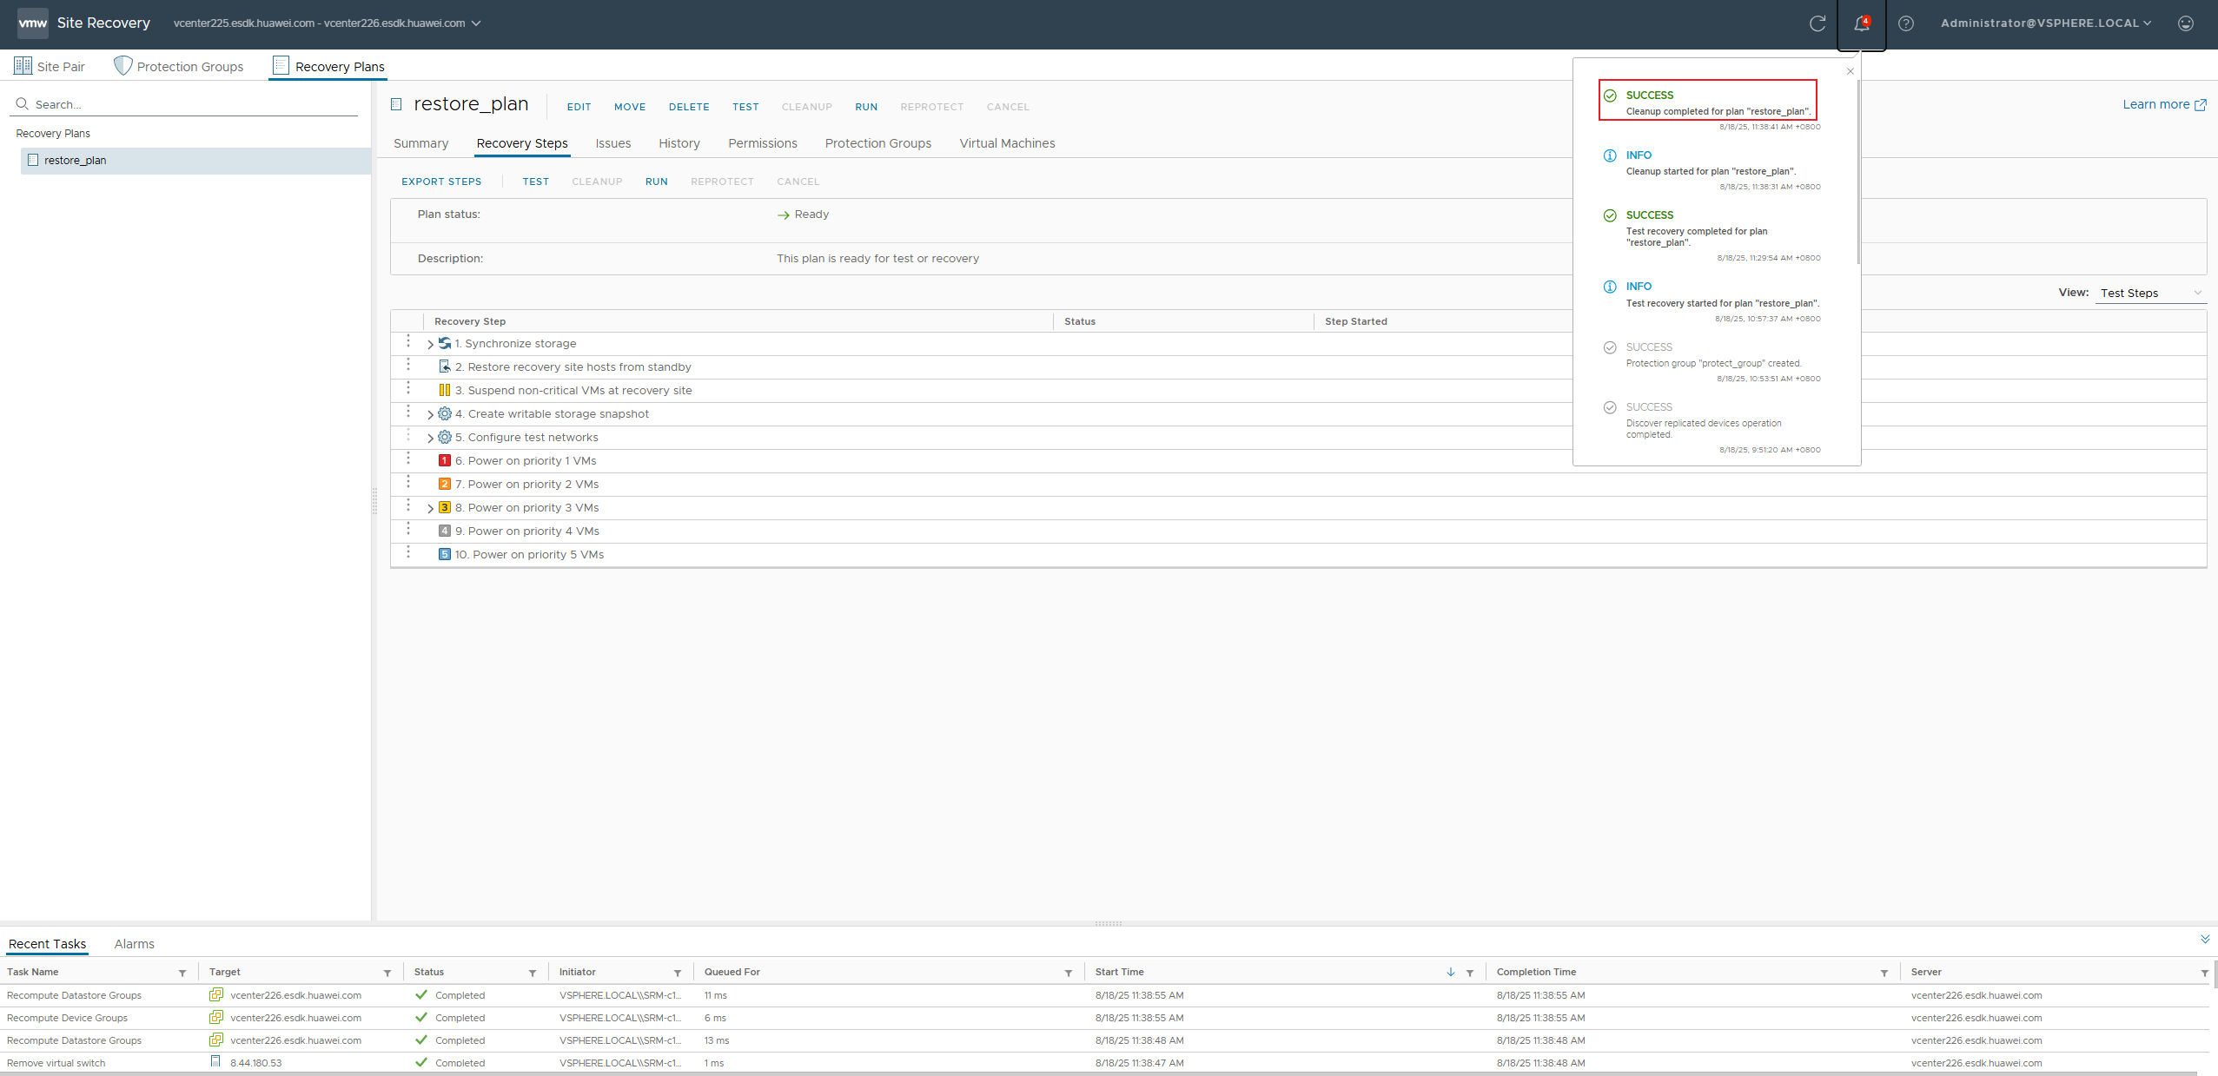Click DELETE in the plan header

pos(689,107)
